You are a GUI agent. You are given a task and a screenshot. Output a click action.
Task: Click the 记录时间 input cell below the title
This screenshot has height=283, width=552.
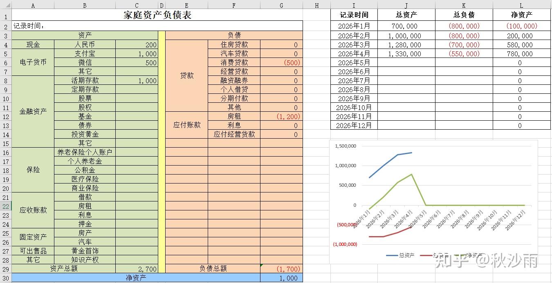(x=157, y=26)
